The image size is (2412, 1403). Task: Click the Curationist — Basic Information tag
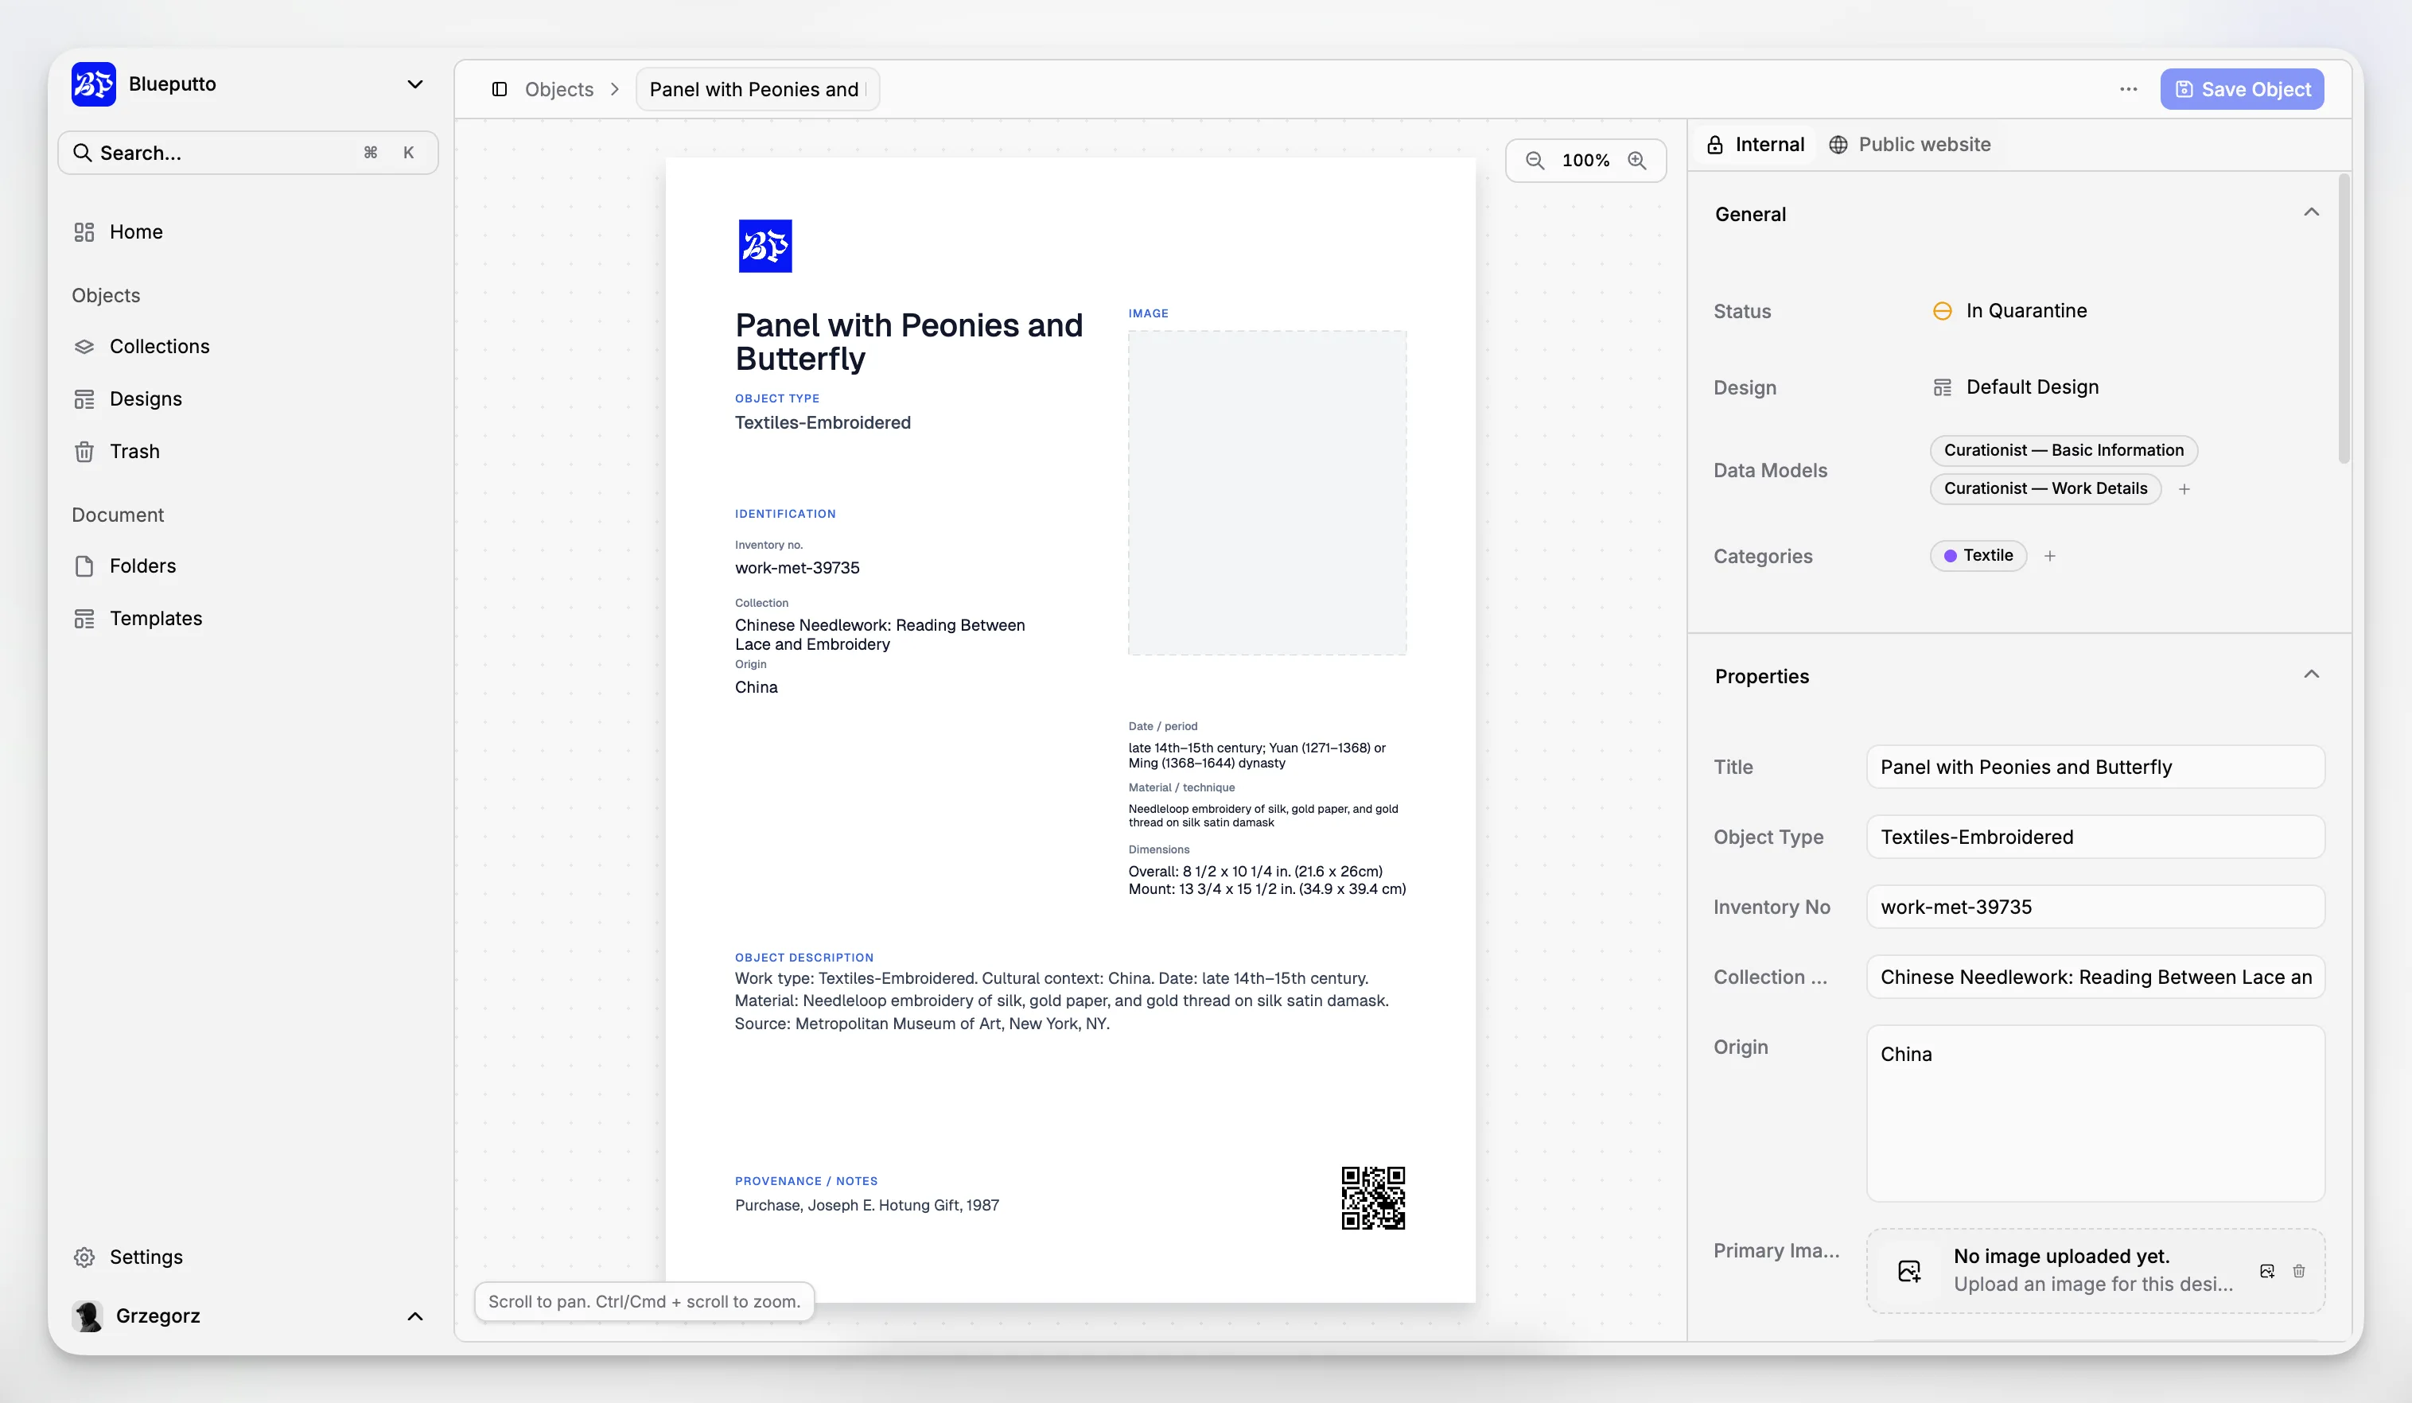(x=2064, y=450)
